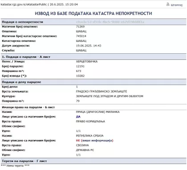Select the parcel area value 673
This screenshot has width=187, height=170.
(79, 71)
